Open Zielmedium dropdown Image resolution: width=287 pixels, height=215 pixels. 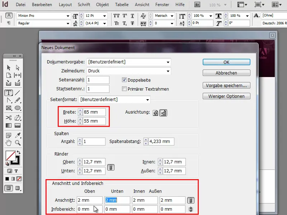[168, 71]
